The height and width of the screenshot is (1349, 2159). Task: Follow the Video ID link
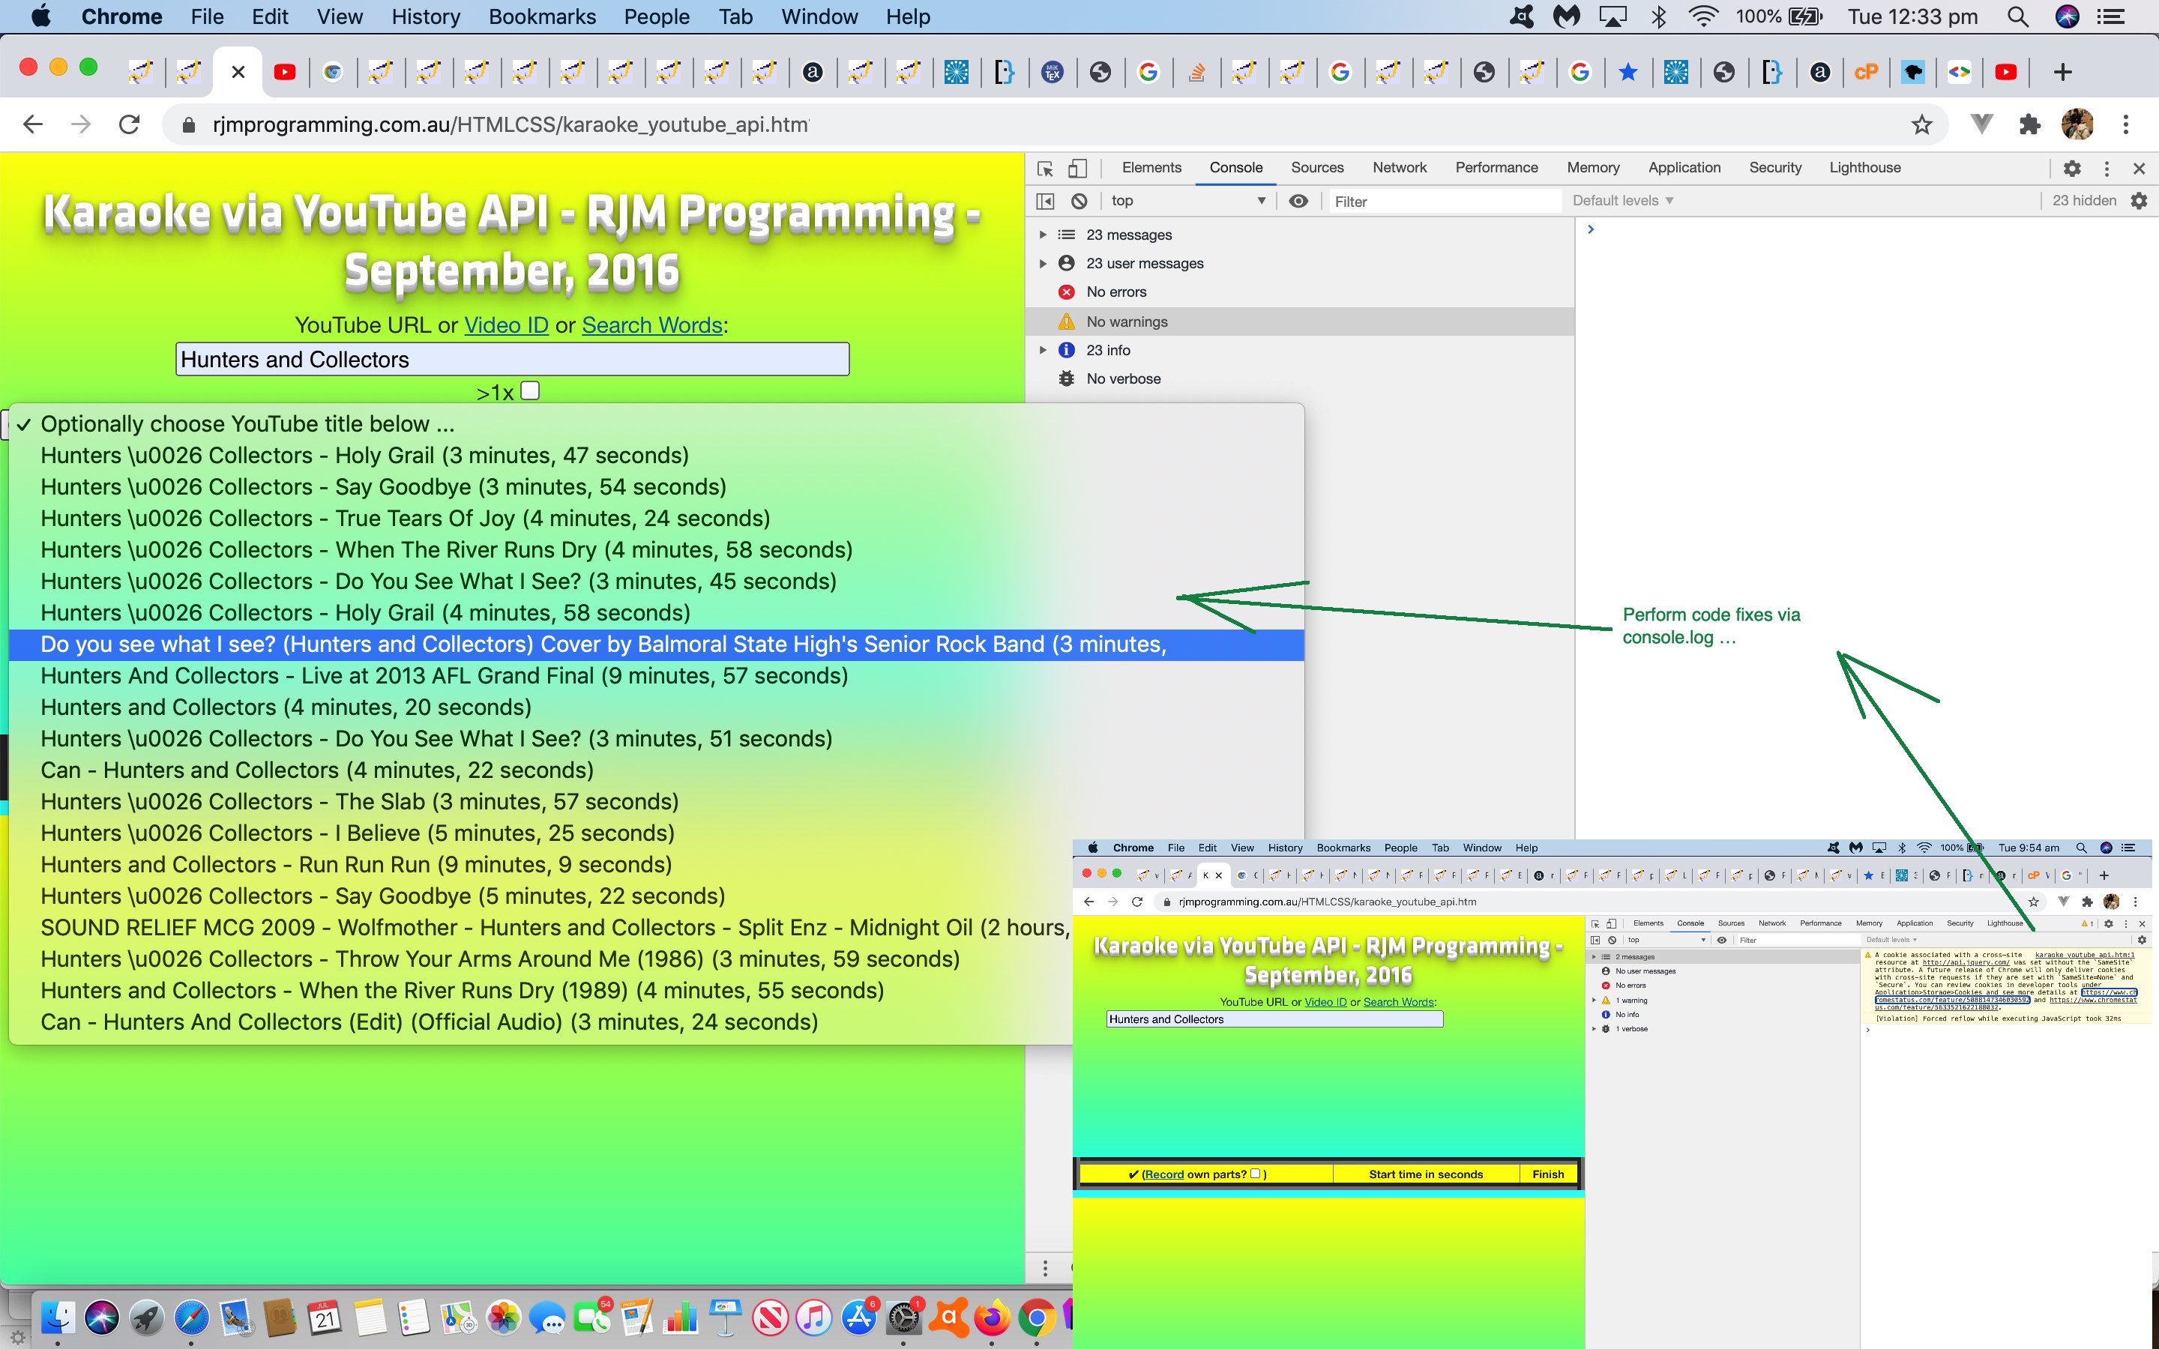point(506,325)
